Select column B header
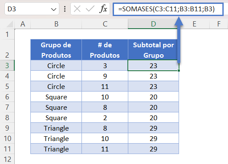Screen dimensions: 228x164 [x=56, y=24]
